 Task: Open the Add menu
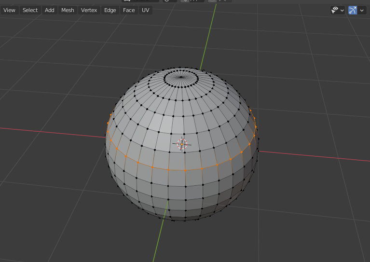50,10
